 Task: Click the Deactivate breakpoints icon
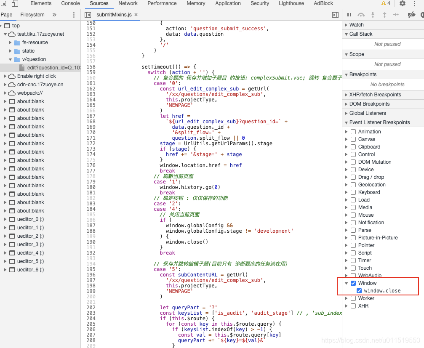point(411,15)
